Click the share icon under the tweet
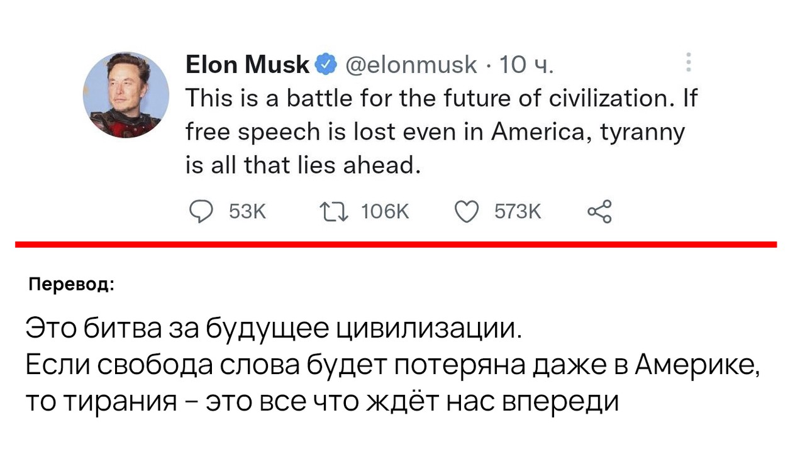Image resolution: width=805 pixels, height=452 pixels. pos(599,212)
